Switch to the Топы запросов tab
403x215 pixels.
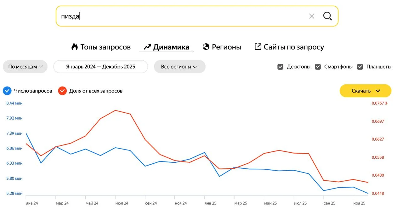[x=105, y=47]
